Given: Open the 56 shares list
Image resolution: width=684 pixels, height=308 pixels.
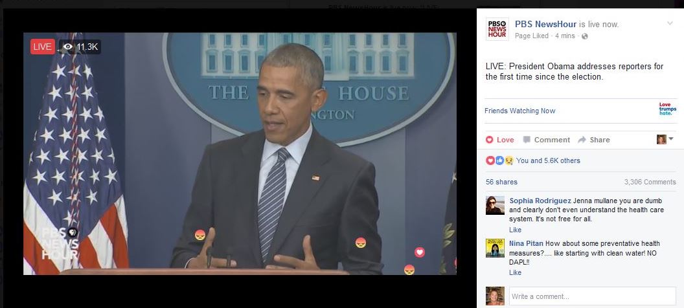Looking at the screenshot, I should (501, 182).
